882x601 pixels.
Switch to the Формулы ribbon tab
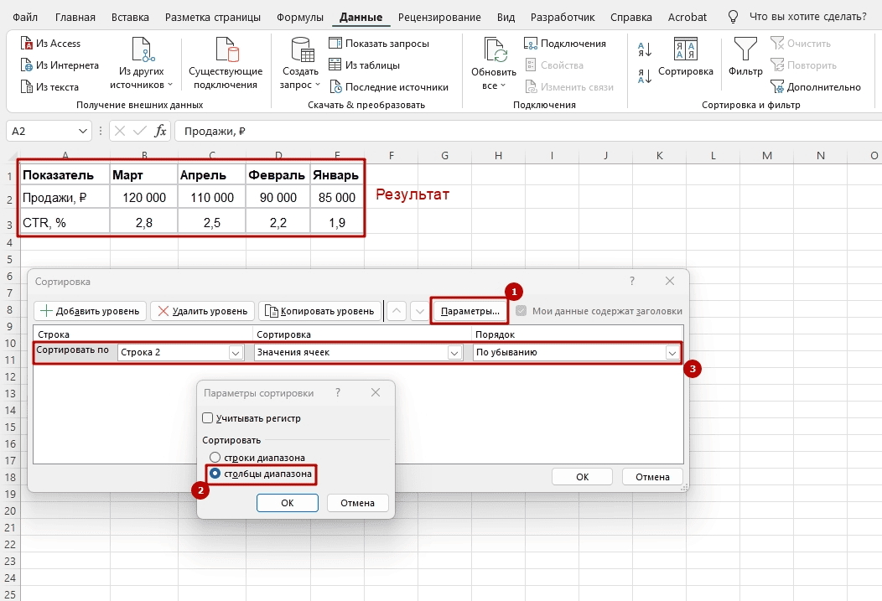(x=300, y=17)
